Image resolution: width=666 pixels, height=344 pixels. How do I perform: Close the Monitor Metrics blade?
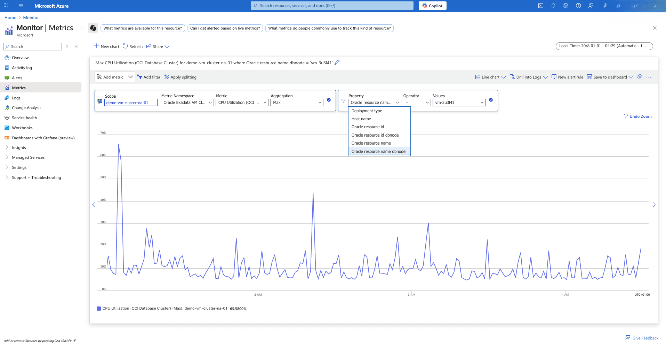(655, 28)
